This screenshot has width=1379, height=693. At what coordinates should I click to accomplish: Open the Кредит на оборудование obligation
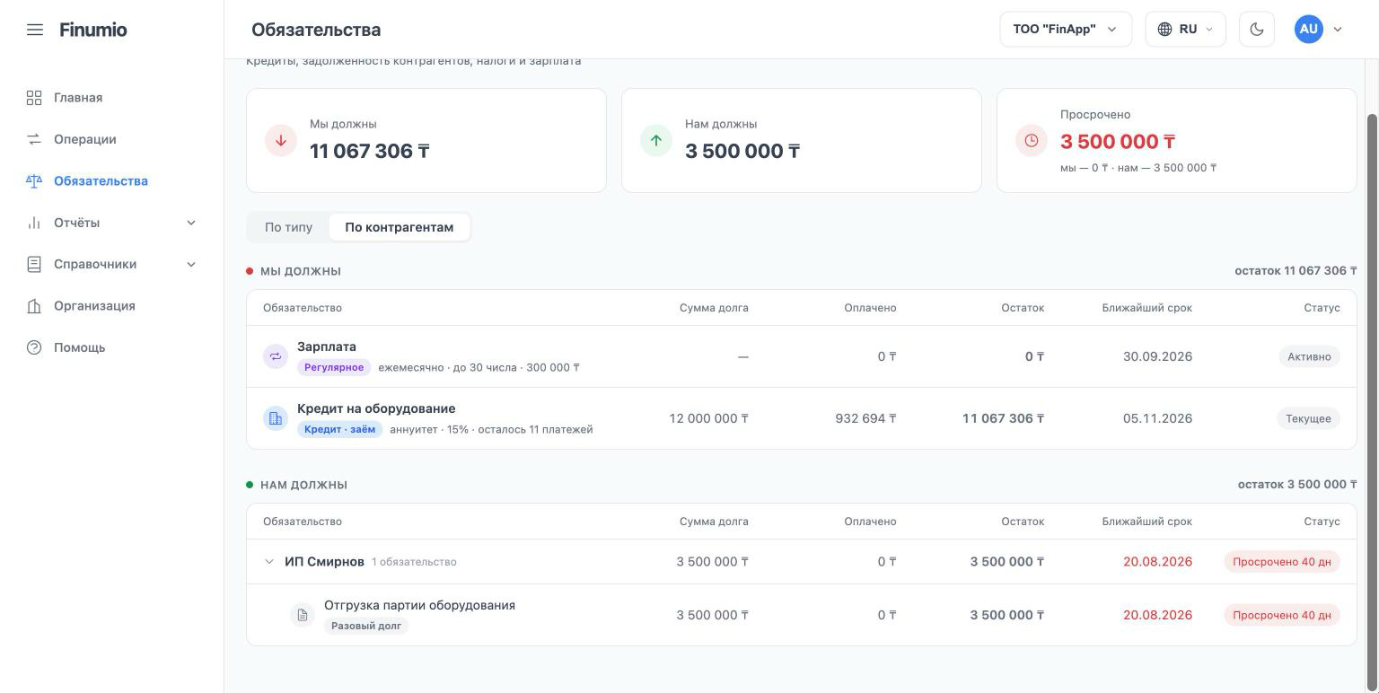pos(802,418)
